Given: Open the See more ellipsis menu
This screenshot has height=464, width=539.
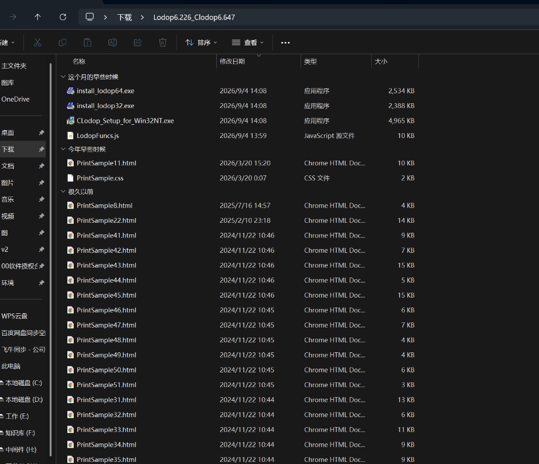Looking at the screenshot, I should 285,43.
